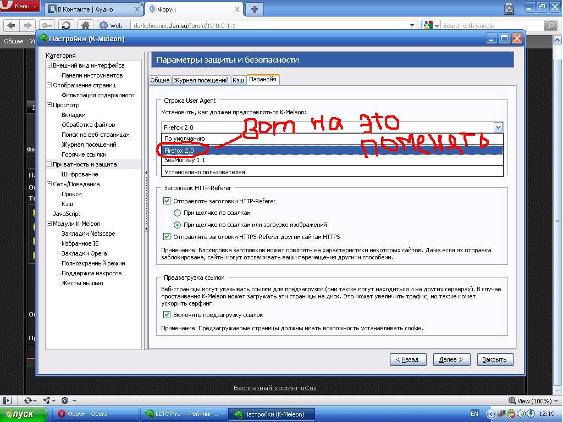The width and height of the screenshot is (563, 422).
Task: Click Настройки (K-Meleon) taskbar button
Action: pos(272,414)
